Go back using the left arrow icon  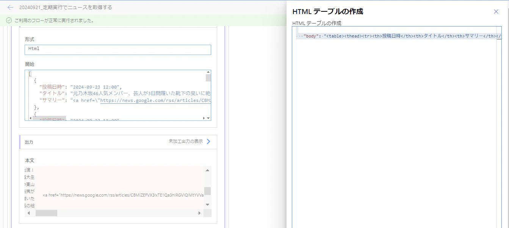coord(10,7)
